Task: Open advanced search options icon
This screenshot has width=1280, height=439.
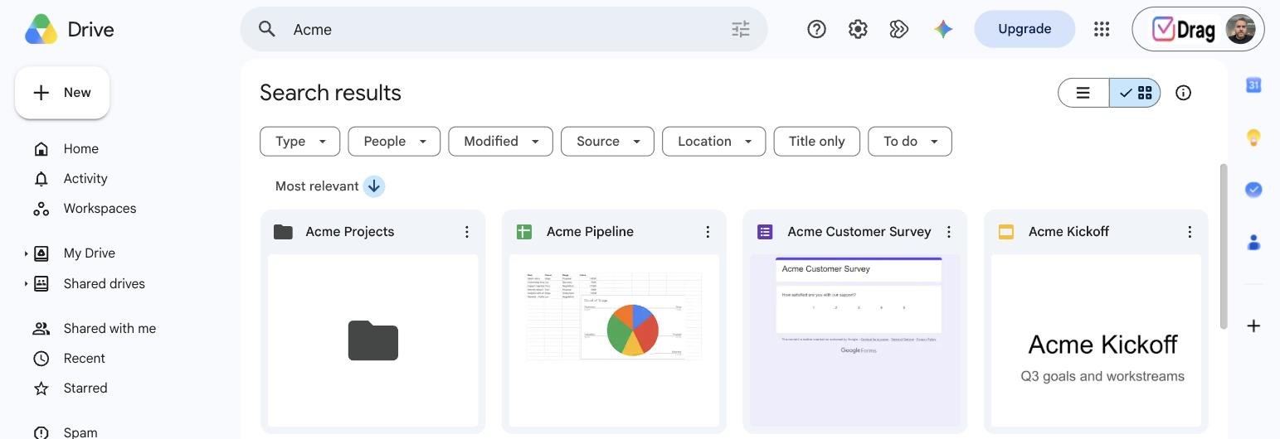Action: [741, 29]
